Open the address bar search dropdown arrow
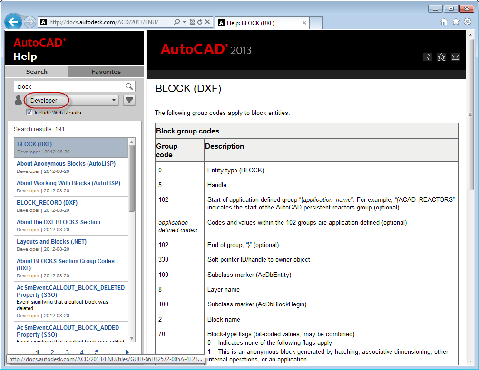 click(184, 22)
